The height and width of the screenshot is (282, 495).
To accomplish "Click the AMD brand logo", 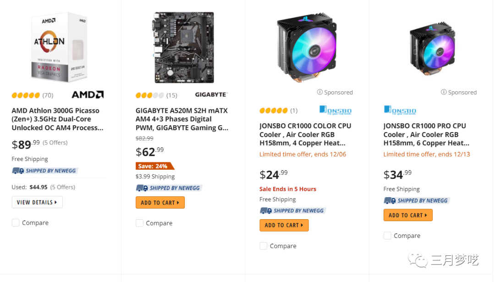I will click(x=88, y=95).
